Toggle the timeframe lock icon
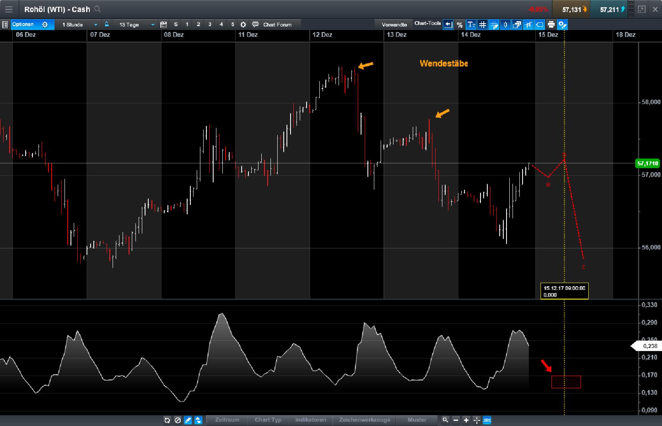662x426 pixels. pos(107,24)
